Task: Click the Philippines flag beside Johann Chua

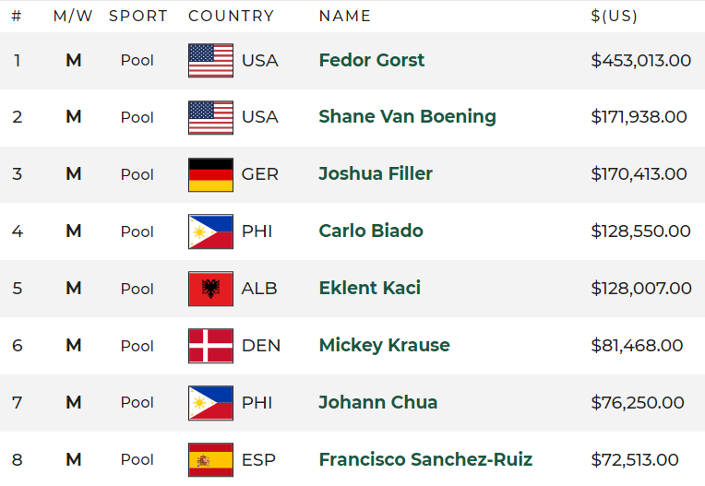Action: point(210,402)
